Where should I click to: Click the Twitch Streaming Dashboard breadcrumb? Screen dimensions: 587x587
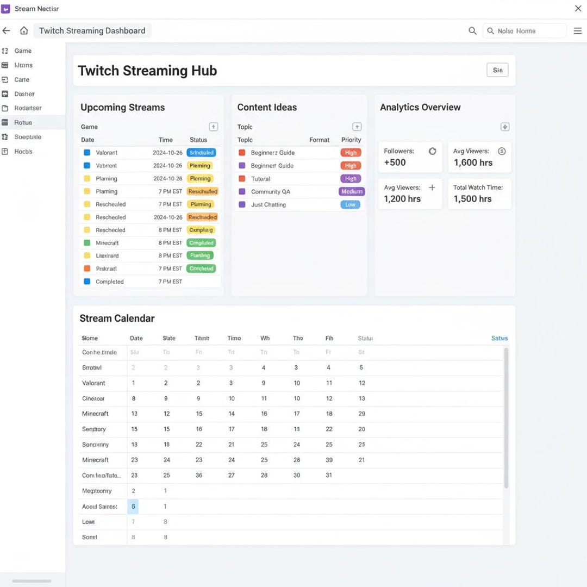click(92, 30)
